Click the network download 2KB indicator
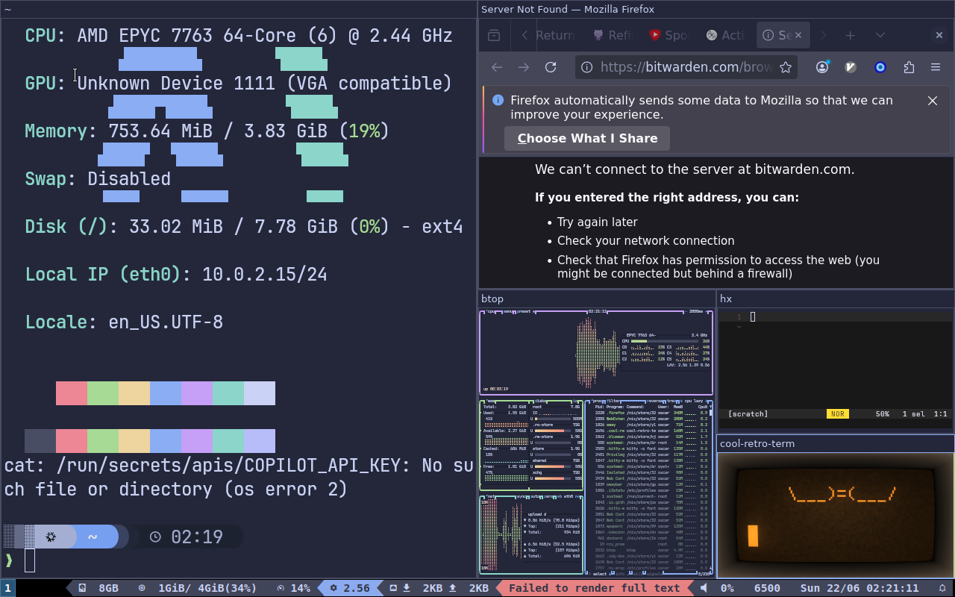This screenshot has width=955, height=597. 423,588
